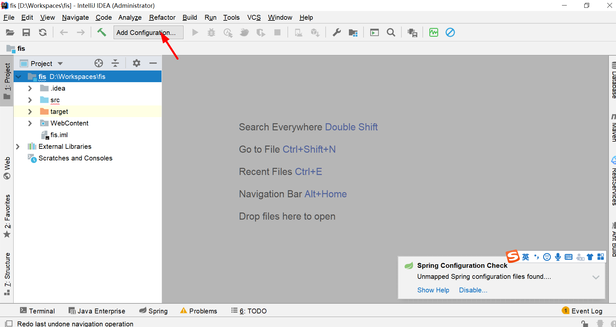Open the VCS menu

click(x=254, y=17)
